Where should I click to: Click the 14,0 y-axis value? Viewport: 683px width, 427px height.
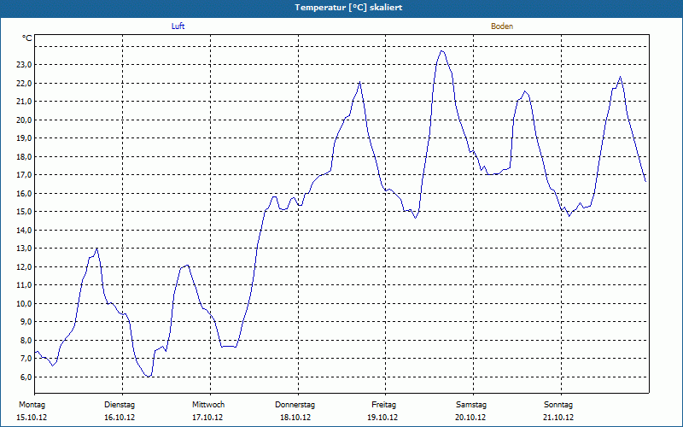click(x=24, y=230)
